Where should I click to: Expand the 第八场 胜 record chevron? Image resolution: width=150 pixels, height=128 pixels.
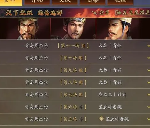tap(149, 82)
